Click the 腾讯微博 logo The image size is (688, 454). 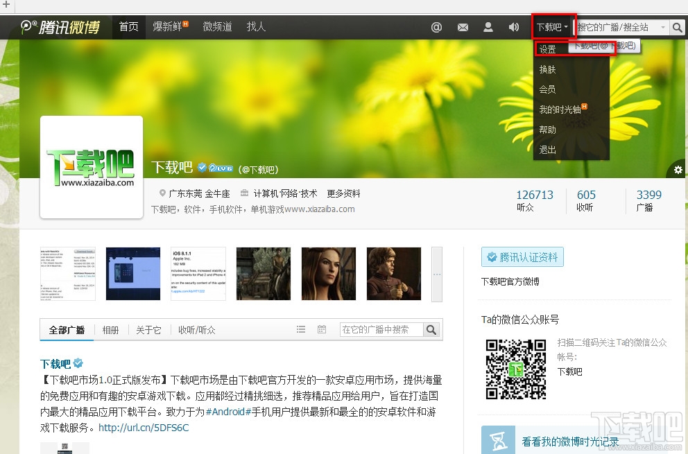[59, 27]
